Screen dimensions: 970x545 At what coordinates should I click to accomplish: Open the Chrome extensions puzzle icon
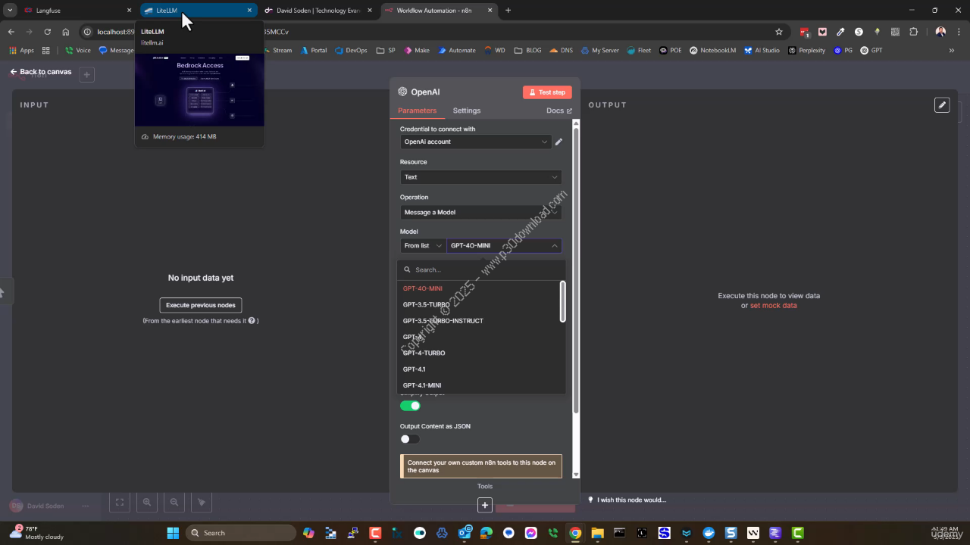913,32
